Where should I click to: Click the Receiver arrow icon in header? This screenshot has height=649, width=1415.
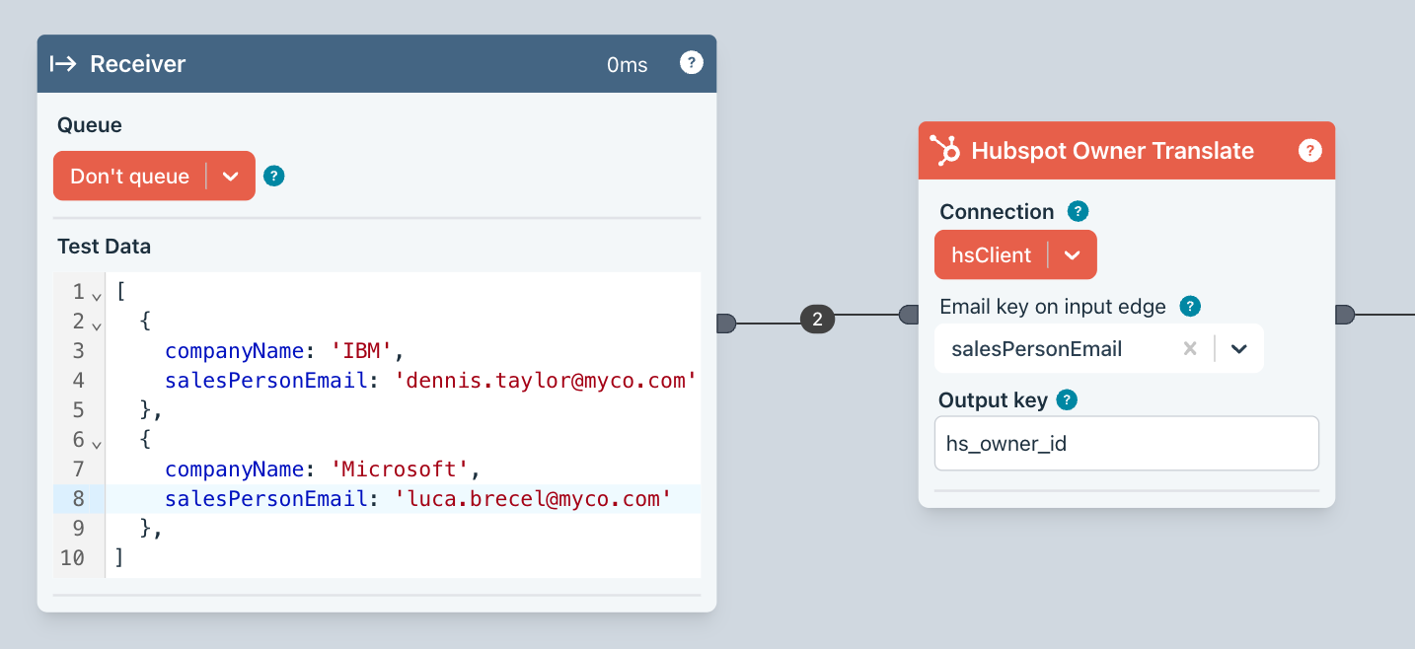tap(63, 64)
